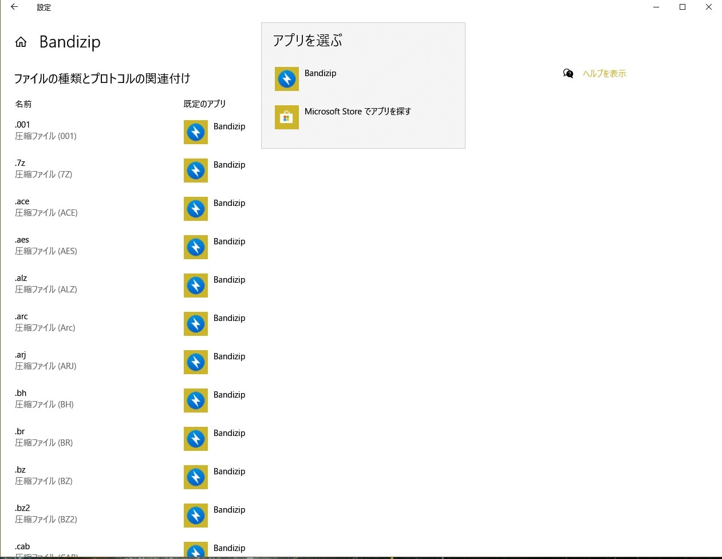Viewport: 722px width, 559px height.
Task: Click Bandizip icon for .bz extension
Action: click(196, 477)
